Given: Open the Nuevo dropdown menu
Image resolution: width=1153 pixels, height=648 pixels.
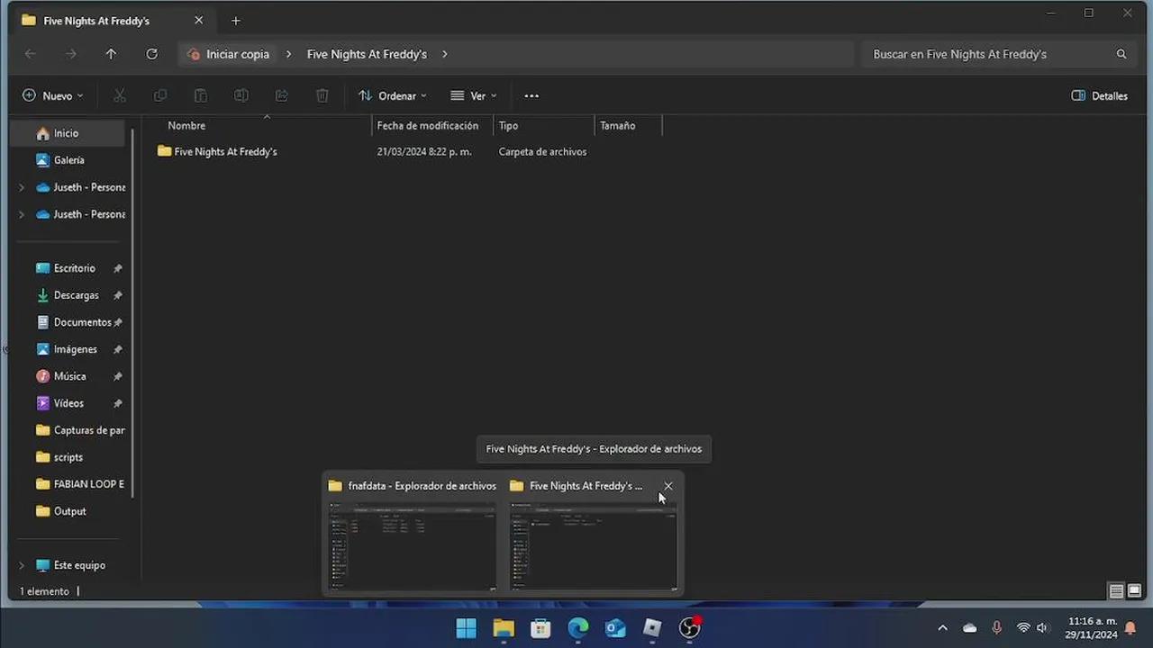Looking at the screenshot, I should (x=52, y=95).
